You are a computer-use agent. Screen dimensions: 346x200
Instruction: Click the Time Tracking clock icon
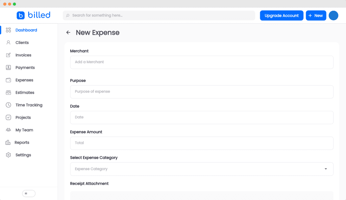pos(8,105)
